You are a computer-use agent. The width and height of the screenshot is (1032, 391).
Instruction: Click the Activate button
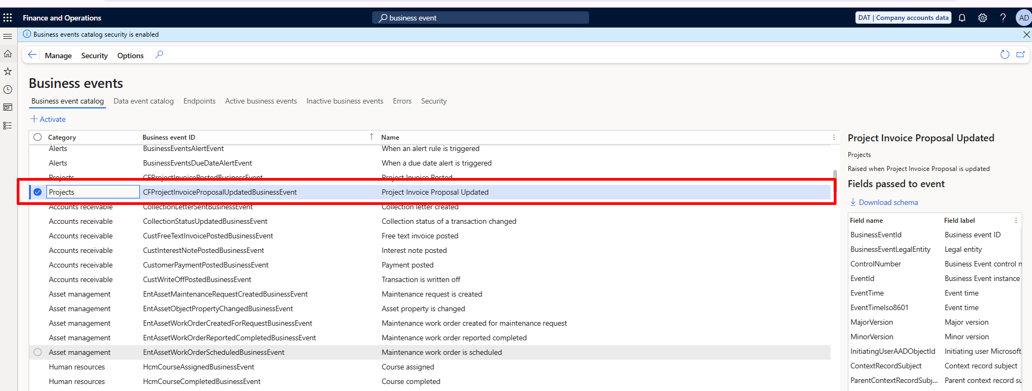coord(48,119)
